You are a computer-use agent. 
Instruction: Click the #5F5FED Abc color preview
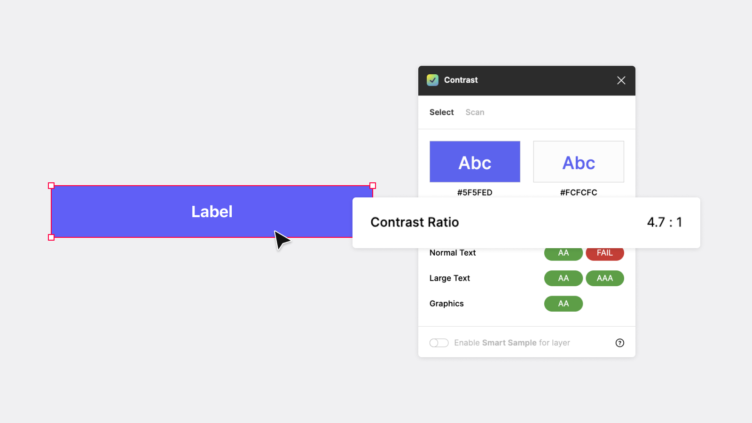(x=475, y=162)
